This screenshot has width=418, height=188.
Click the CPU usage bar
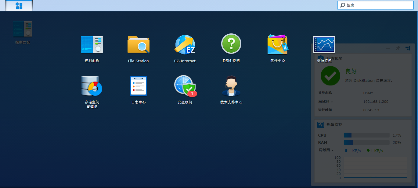coord(366,135)
